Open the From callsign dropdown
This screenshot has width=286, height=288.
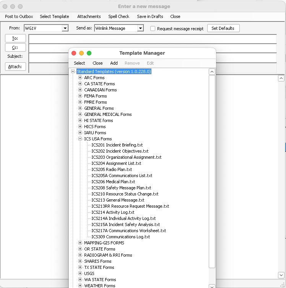[x=65, y=28]
